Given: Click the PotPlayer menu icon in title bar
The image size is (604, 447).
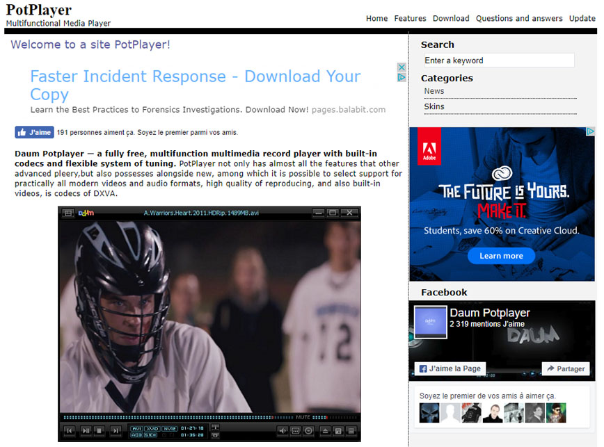Looking at the screenshot, I should pyautogui.click(x=68, y=213).
